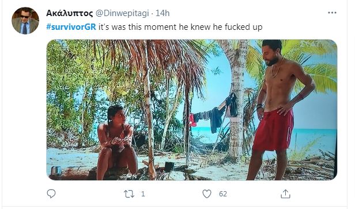Click the 14h timestamp link

[163, 13]
